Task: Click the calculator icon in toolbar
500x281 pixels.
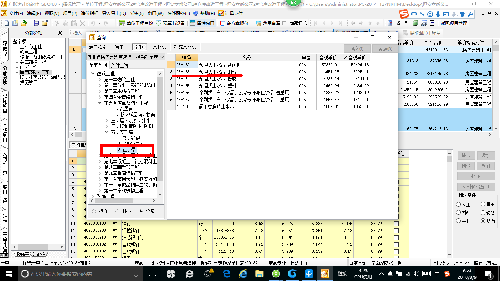Action: coord(390,23)
